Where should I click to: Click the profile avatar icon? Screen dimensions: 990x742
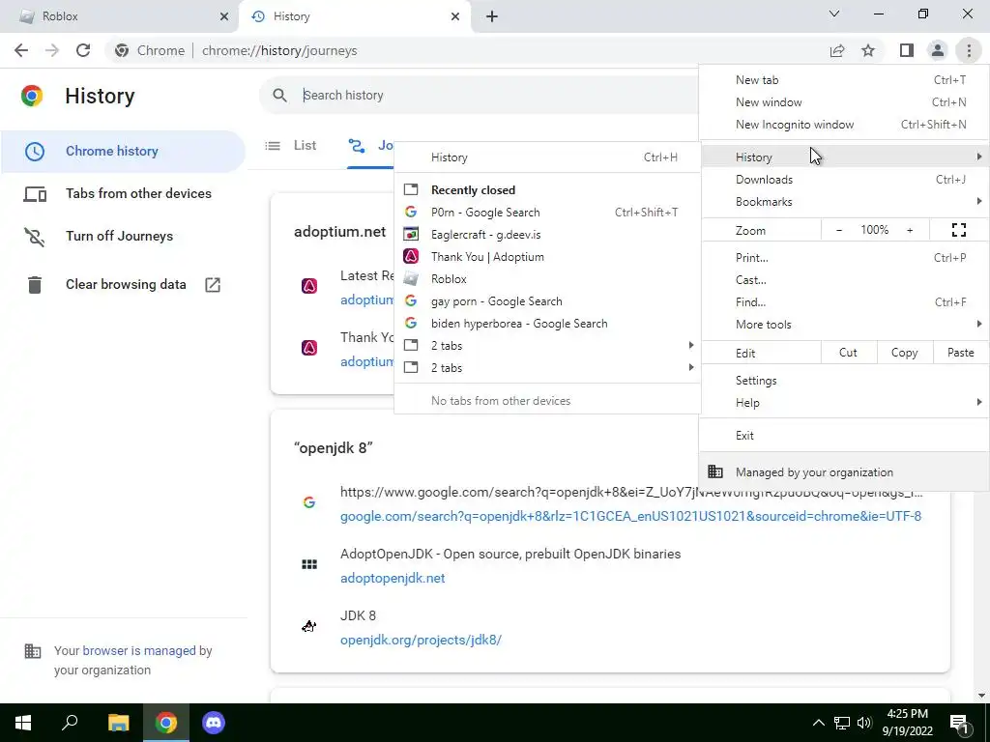coord(938,50)
